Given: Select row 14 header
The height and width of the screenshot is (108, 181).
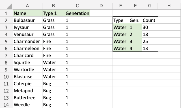Looking at the screenshot, I should tap(6, 105).
